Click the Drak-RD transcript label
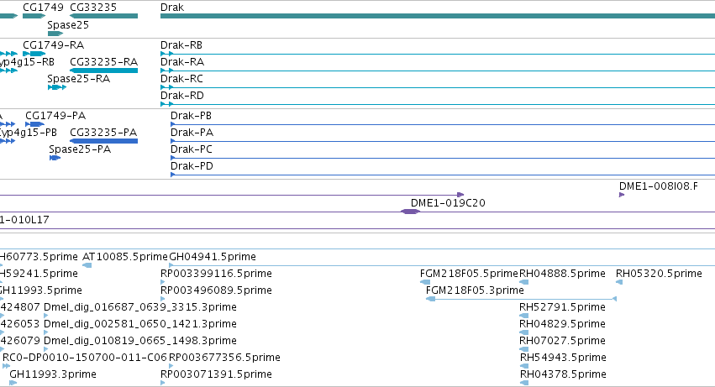 coord(182,96)
